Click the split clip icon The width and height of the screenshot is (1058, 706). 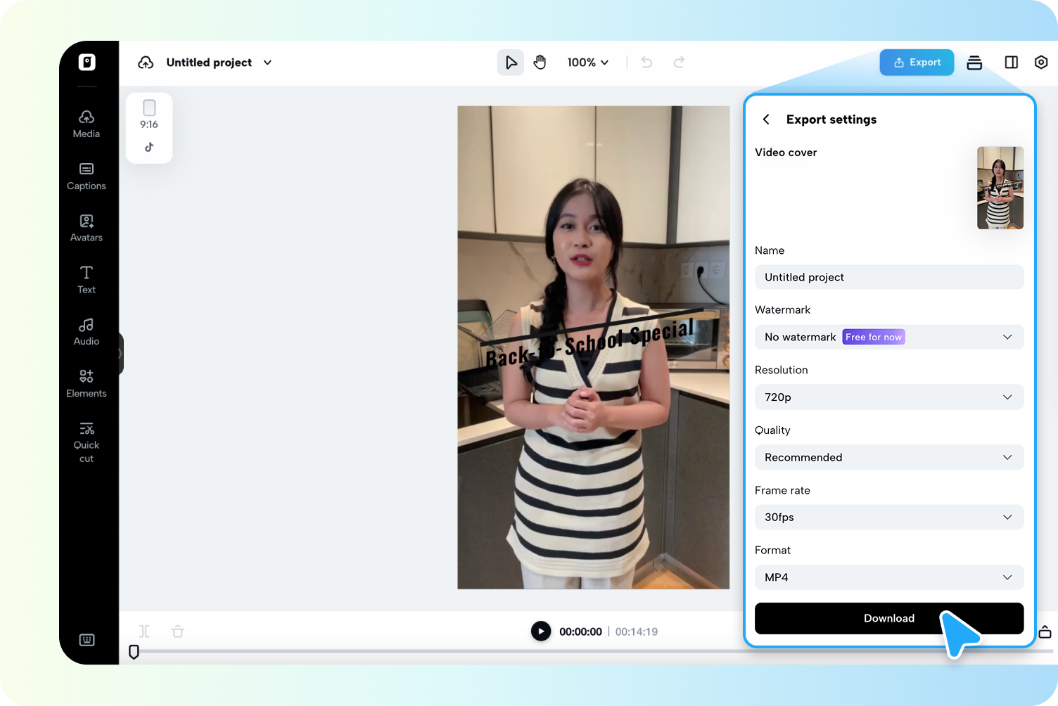coord(144,631)
